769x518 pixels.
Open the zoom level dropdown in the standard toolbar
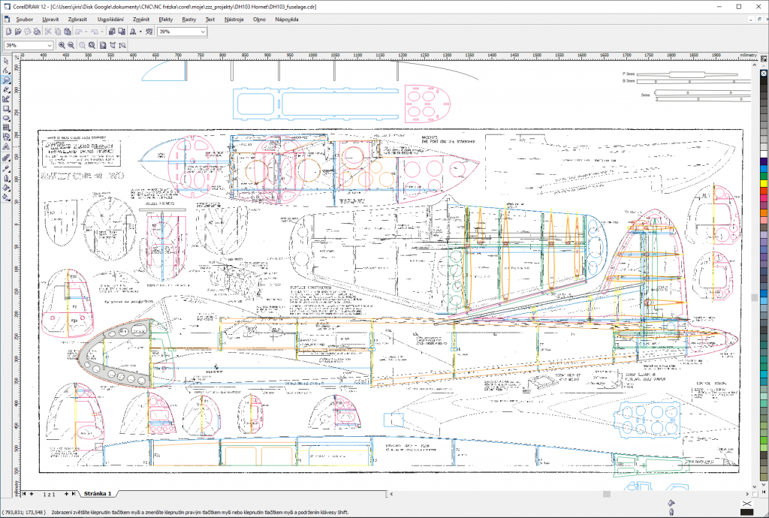click(x=203, y=32)
